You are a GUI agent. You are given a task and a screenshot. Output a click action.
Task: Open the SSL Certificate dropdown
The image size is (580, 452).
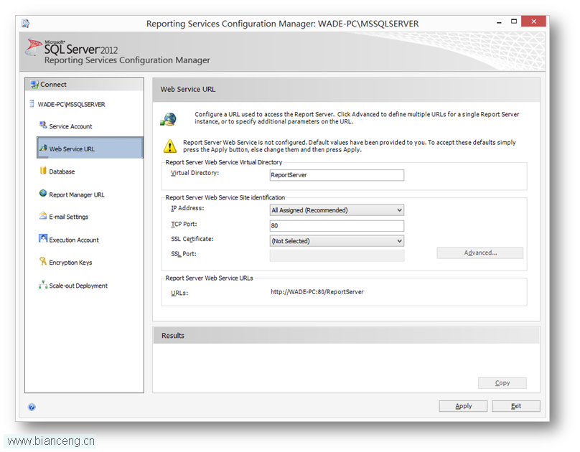tap(337, 241)
